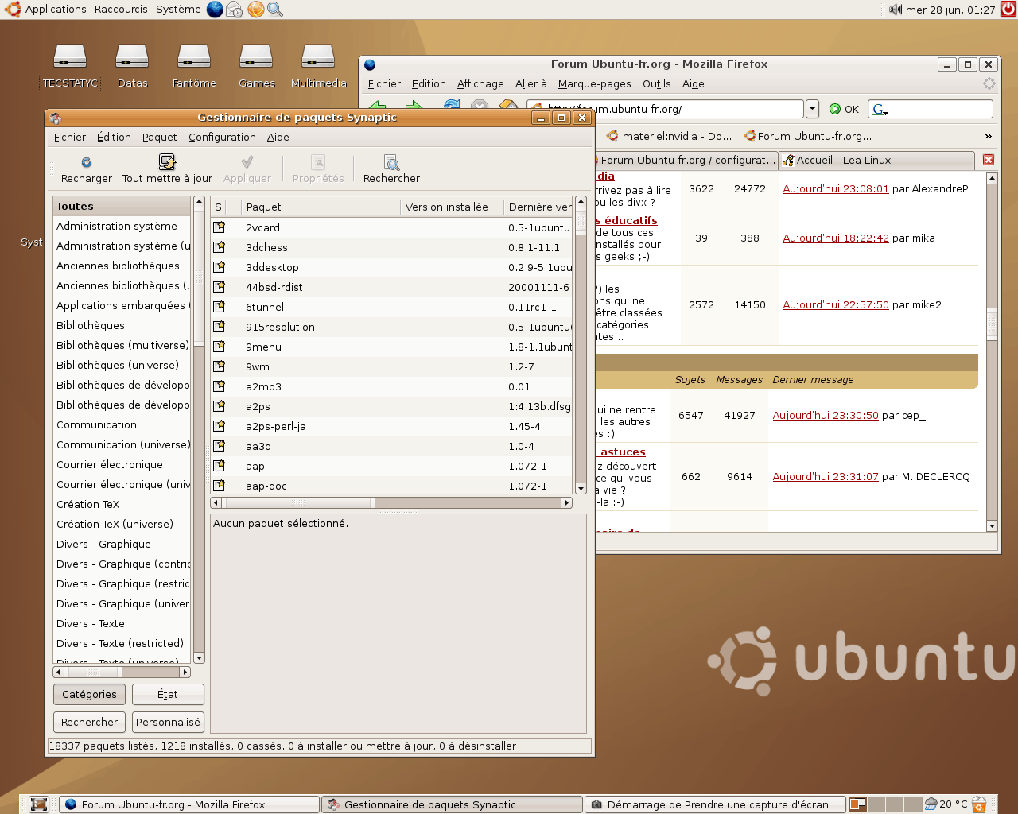The height and width of the screenshot is (814, 1018).
Task: Click the Personnalisé button
Action: tap(168, 722)
